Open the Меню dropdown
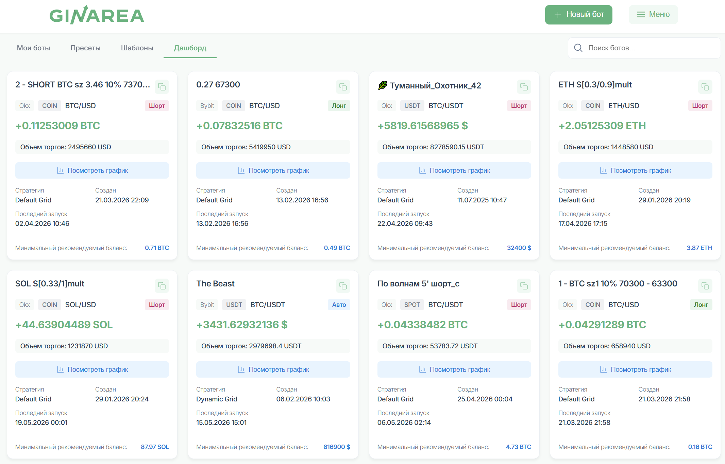The width and height of the screenshot is (725, 464). (653, 15)
